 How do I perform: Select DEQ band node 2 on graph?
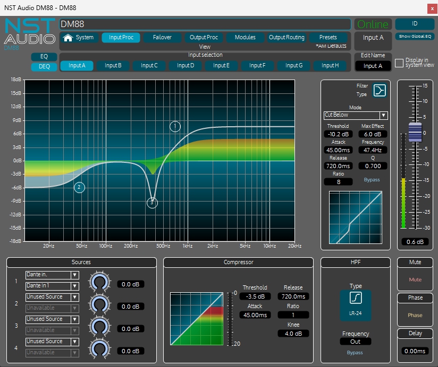pyautogui.click(x=79, y=187)
